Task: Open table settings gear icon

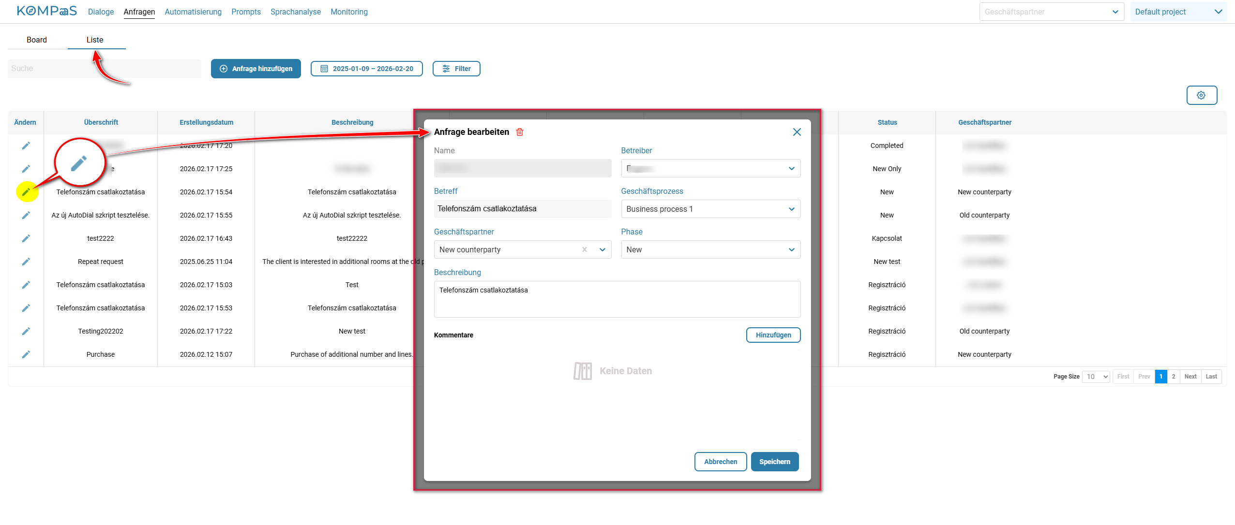Action: click(1201, 95)
